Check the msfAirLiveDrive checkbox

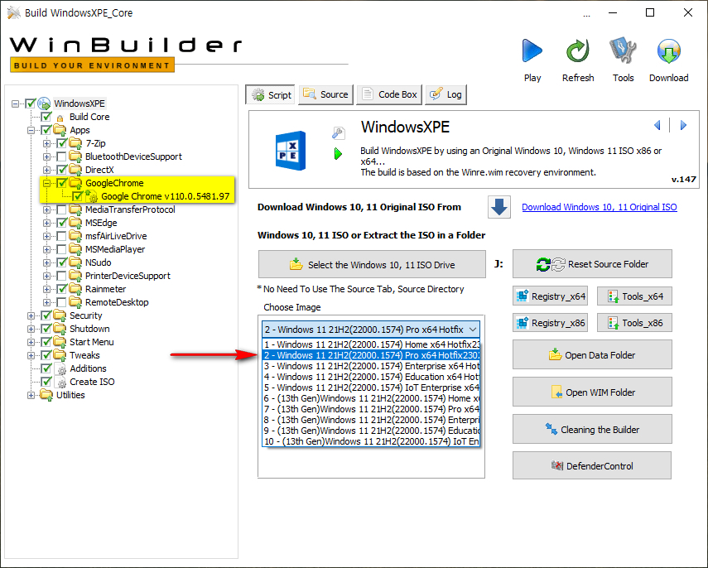pos(61,236)
